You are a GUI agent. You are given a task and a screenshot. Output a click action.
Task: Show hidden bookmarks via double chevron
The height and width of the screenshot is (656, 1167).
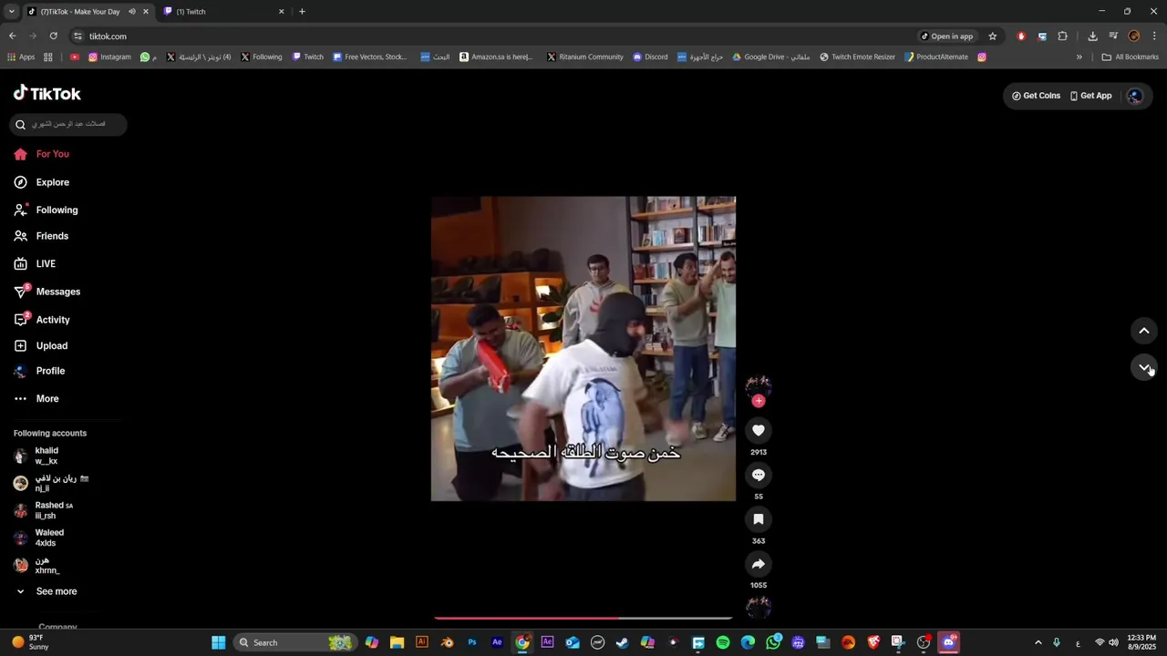click(1079, 56)
